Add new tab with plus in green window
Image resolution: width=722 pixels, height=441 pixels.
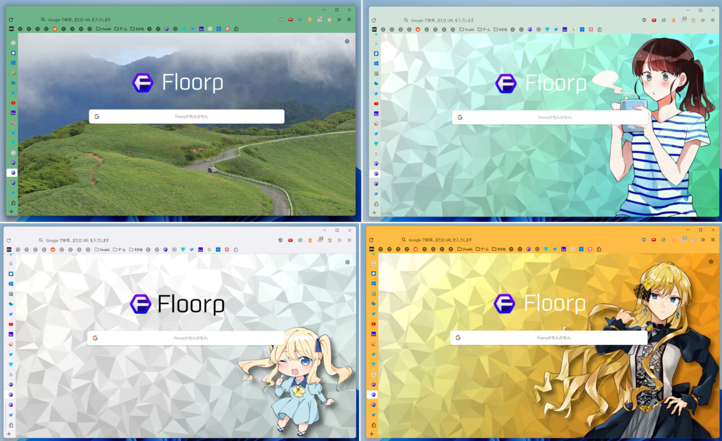11,212
